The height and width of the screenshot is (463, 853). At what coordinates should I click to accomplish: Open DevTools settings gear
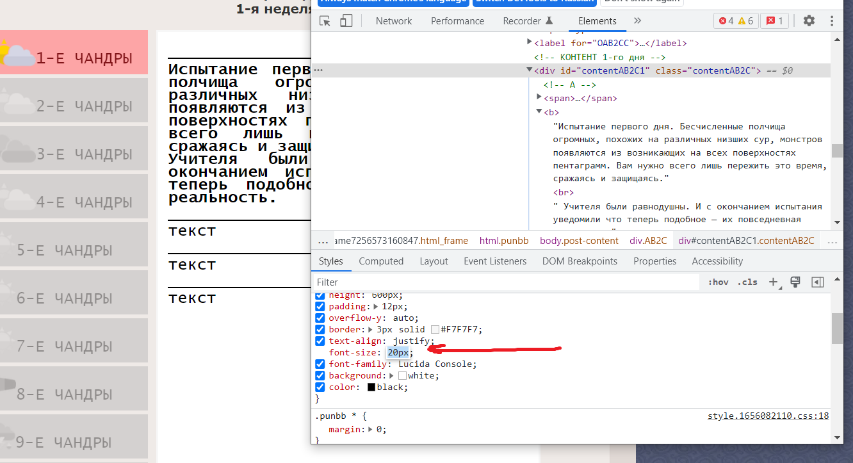tap(809, 20)
